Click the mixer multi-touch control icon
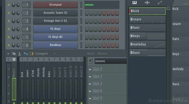Viewport: 189px width, 104px height. tap(14, 54)
